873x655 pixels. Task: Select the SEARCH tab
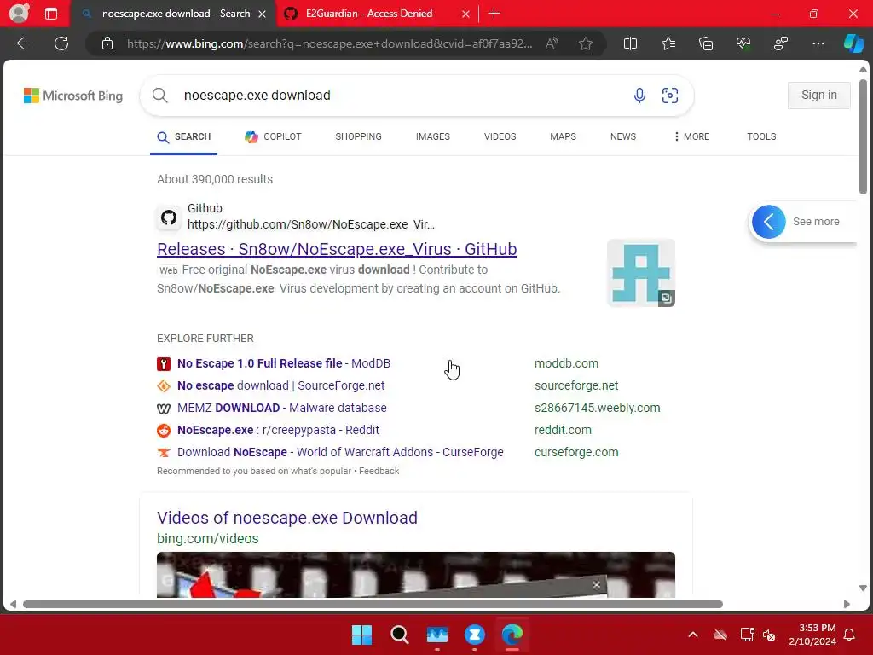[184, 136]
